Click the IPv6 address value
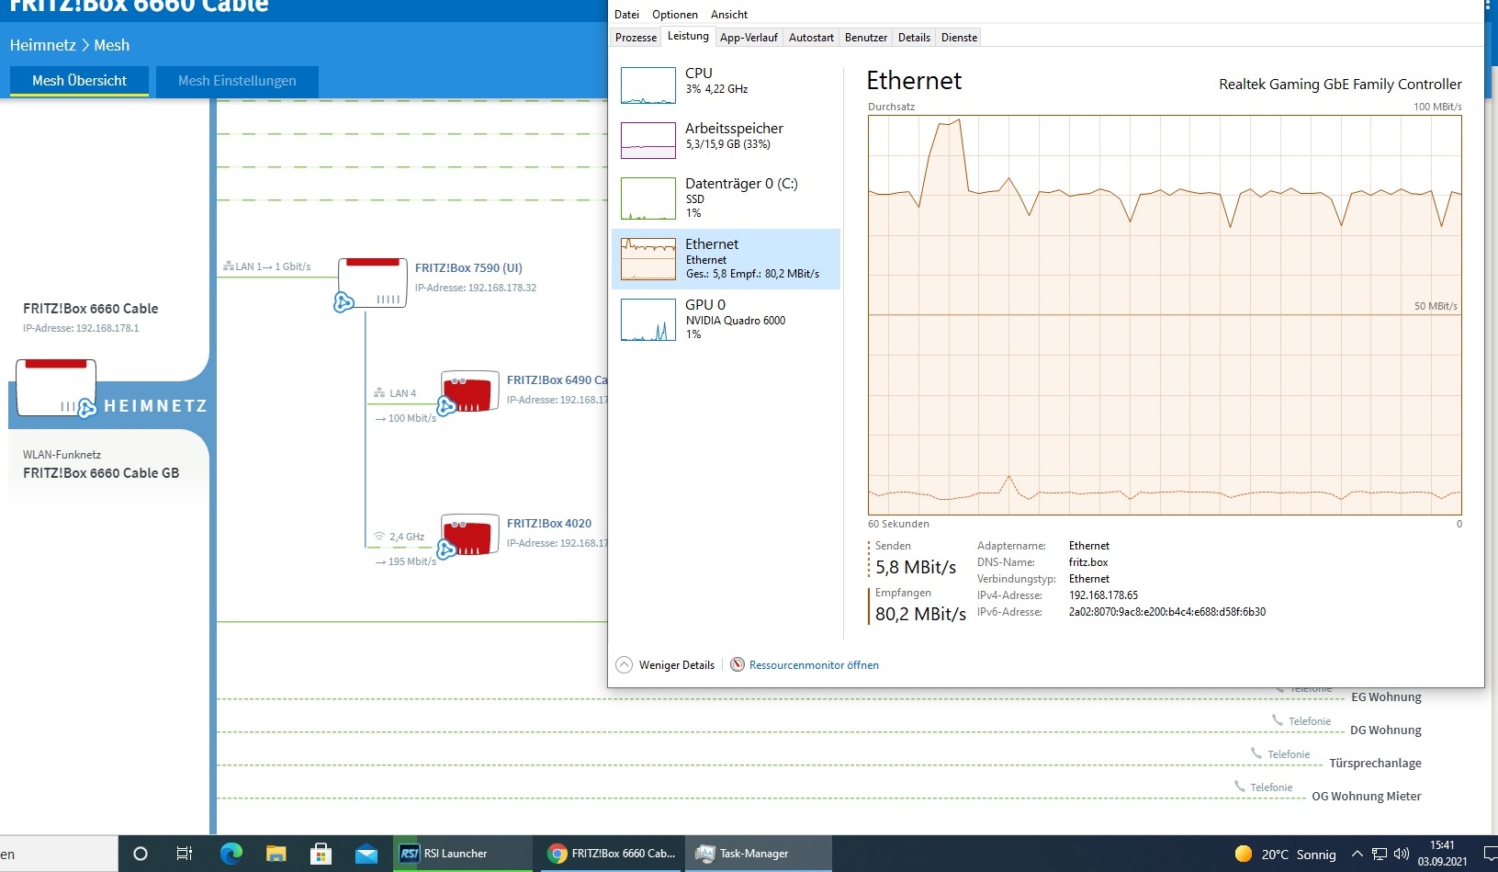This screenshot has width=1498, height=872. coord(1166,612)
